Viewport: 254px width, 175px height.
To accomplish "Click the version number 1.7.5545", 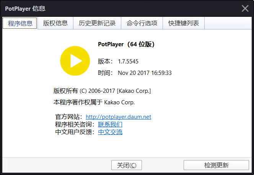I will point(128,62).
